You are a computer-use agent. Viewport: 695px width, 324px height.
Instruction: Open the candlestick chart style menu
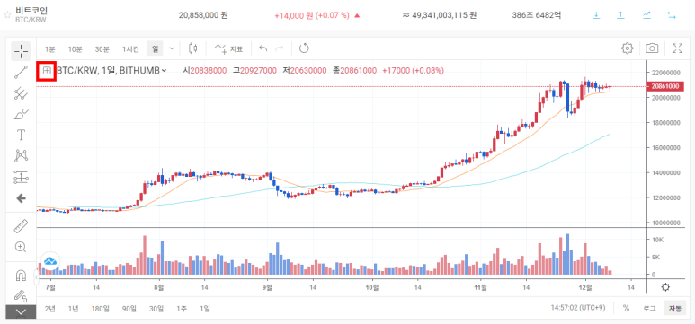[x=192, y=48]
